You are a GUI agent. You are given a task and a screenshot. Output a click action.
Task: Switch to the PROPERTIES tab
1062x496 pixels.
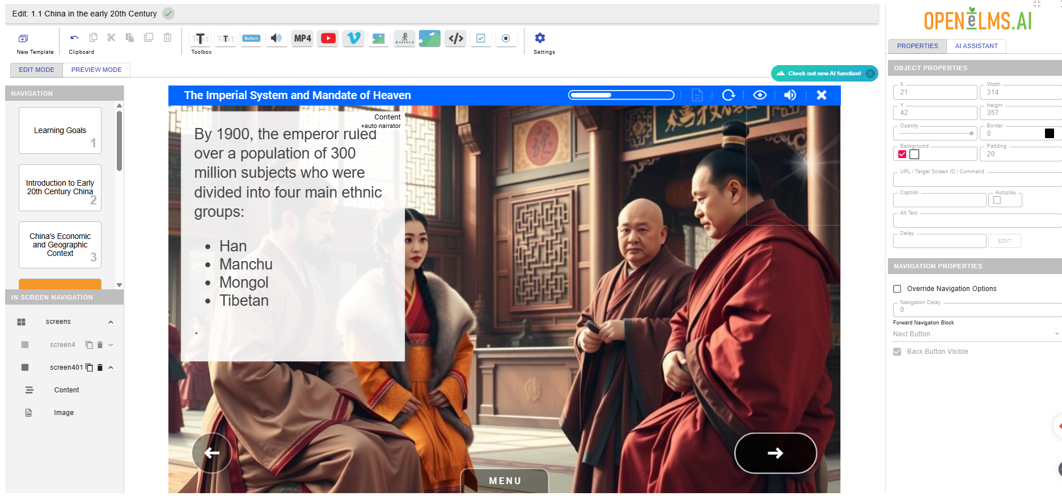[x=917, y=46]
